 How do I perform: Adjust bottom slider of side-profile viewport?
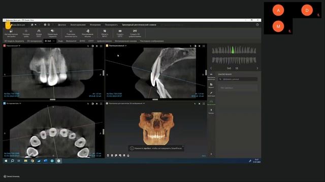155,99
